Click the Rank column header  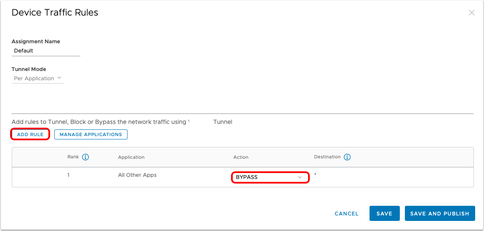click(x=73, y=157)
